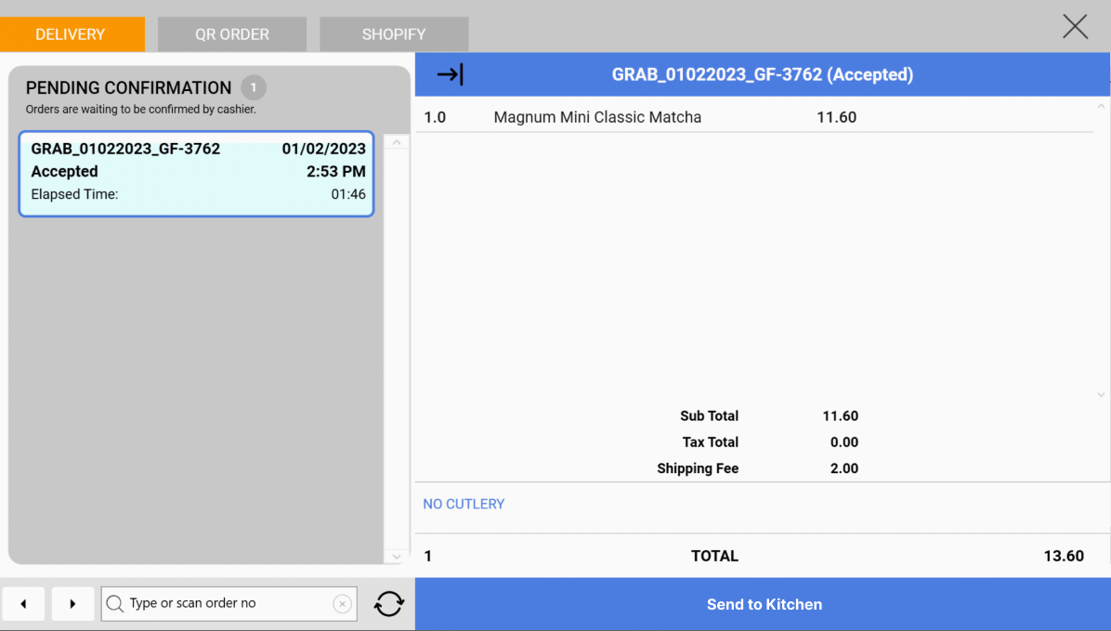
Task: Click the order title header text
Action: click(x=763, y=74)
